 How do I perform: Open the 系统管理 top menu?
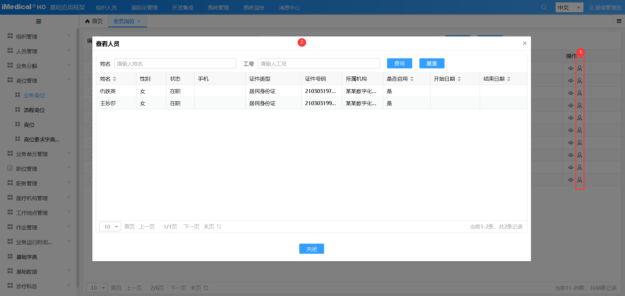click(x=218, y=8)
